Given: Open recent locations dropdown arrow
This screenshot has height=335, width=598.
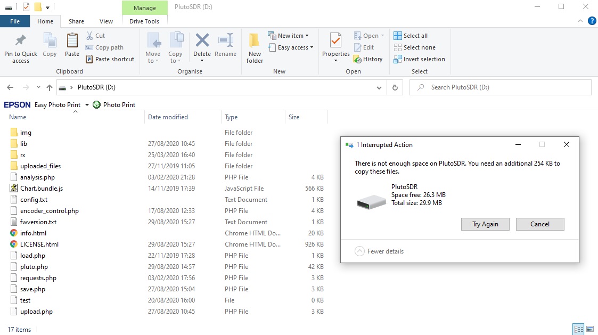Looking at the screenshot, I should 38,87.
